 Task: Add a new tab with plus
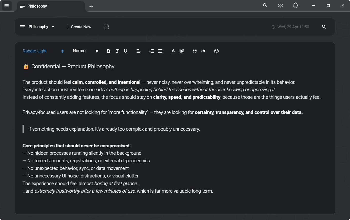point(91,7)
